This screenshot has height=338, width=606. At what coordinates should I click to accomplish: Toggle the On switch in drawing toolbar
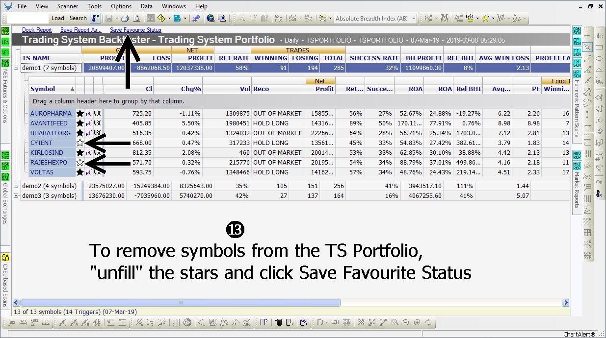pyautogui.click(x=599, y=182)
